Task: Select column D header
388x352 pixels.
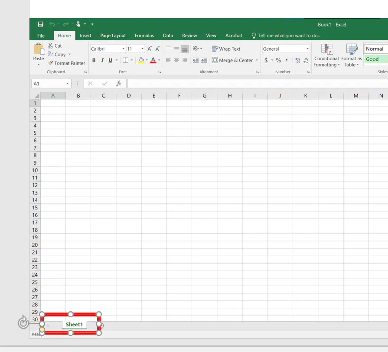Action: point(129,95)
